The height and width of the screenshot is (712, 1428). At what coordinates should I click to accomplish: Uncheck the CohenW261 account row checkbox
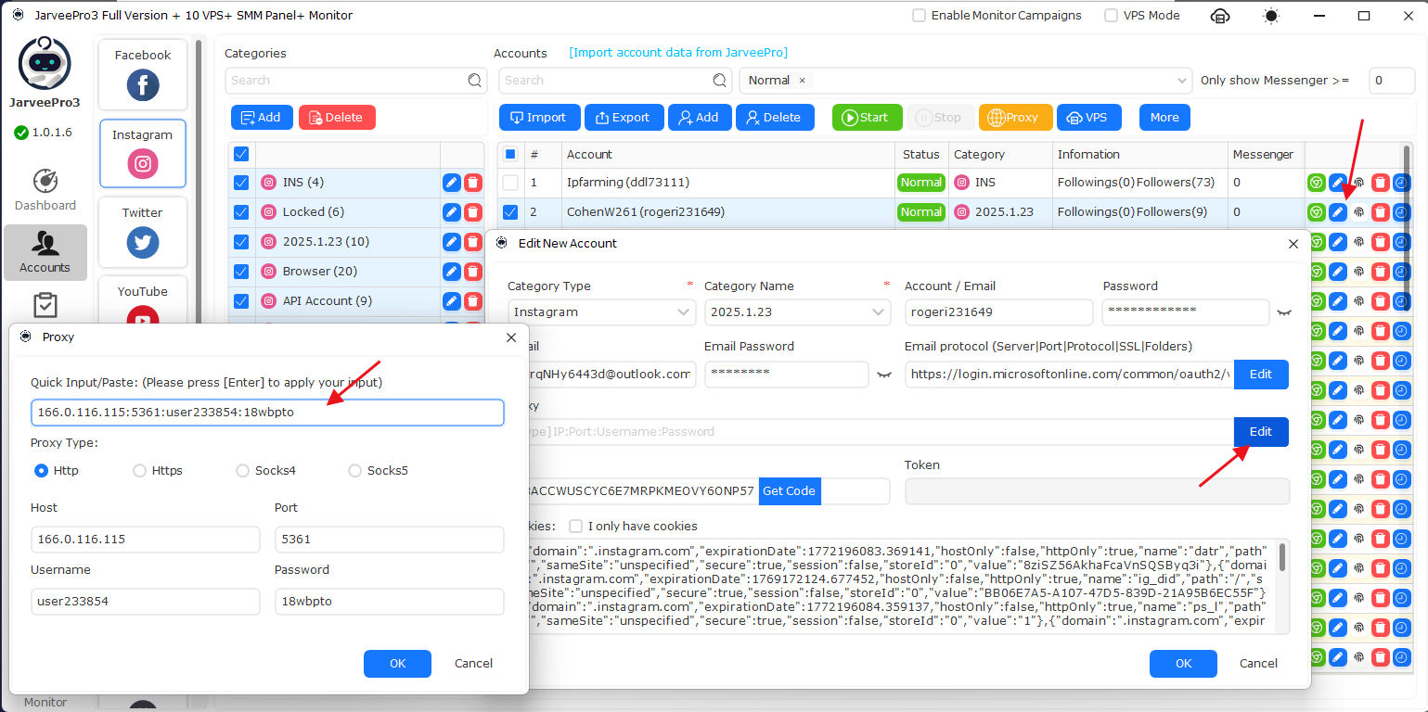pyautogui.click(x=510, y=212)
